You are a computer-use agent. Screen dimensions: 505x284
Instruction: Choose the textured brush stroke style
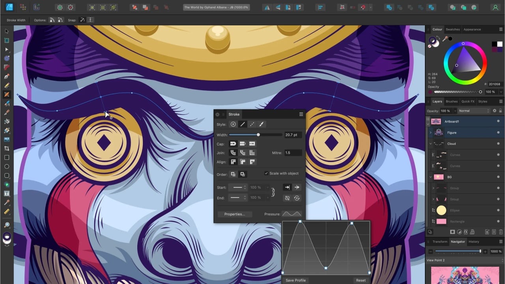[x=261, y=124]
